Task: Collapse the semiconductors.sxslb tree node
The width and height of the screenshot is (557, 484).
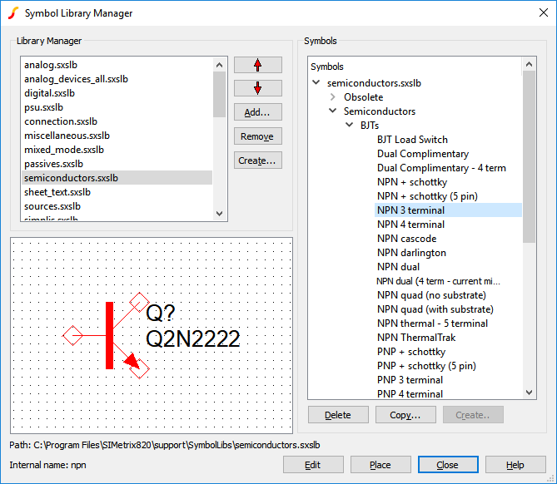Action: coord(316,83)
